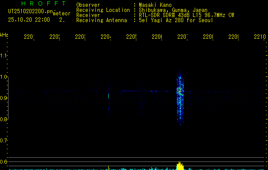268x170 pixels.
Task: Click the 1.1 frequency axis tick
Action: coord(4,56)
